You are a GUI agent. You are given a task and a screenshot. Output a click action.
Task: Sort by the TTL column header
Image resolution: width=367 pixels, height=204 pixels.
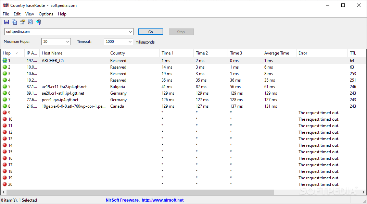point(357,53)
